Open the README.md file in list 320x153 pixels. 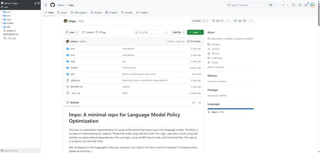pos(76,87)
